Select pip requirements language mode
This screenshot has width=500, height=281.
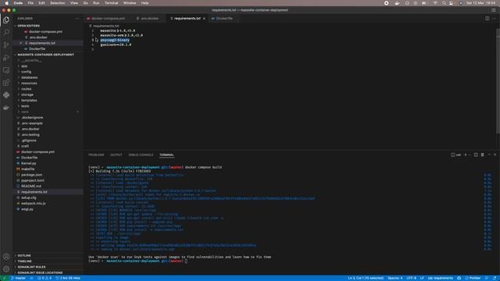pos(441,278)
